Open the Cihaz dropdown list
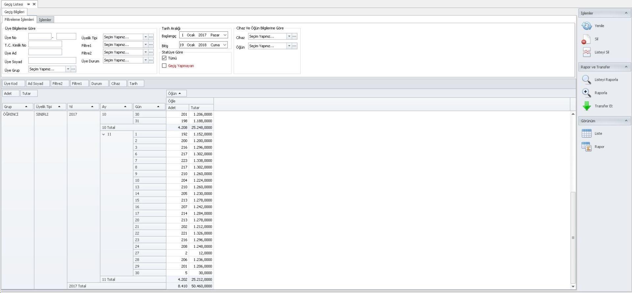Image resolution: width=632 pixels, height=293 pixels. coord(289,36)
